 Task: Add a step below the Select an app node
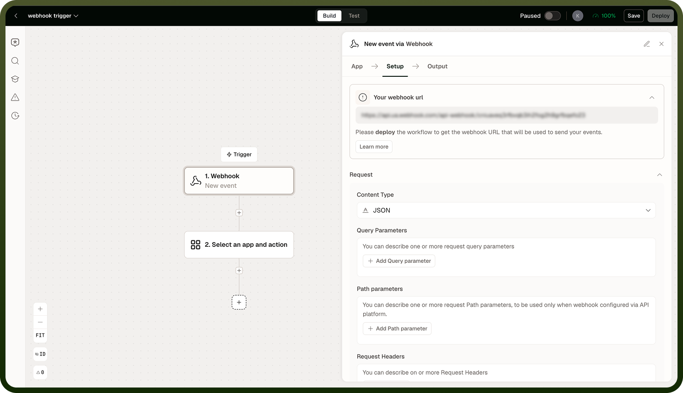[239, 271]
